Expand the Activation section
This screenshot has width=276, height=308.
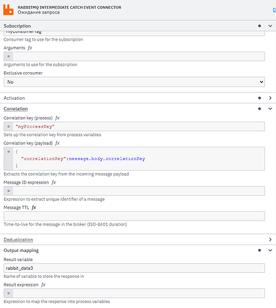270,98
